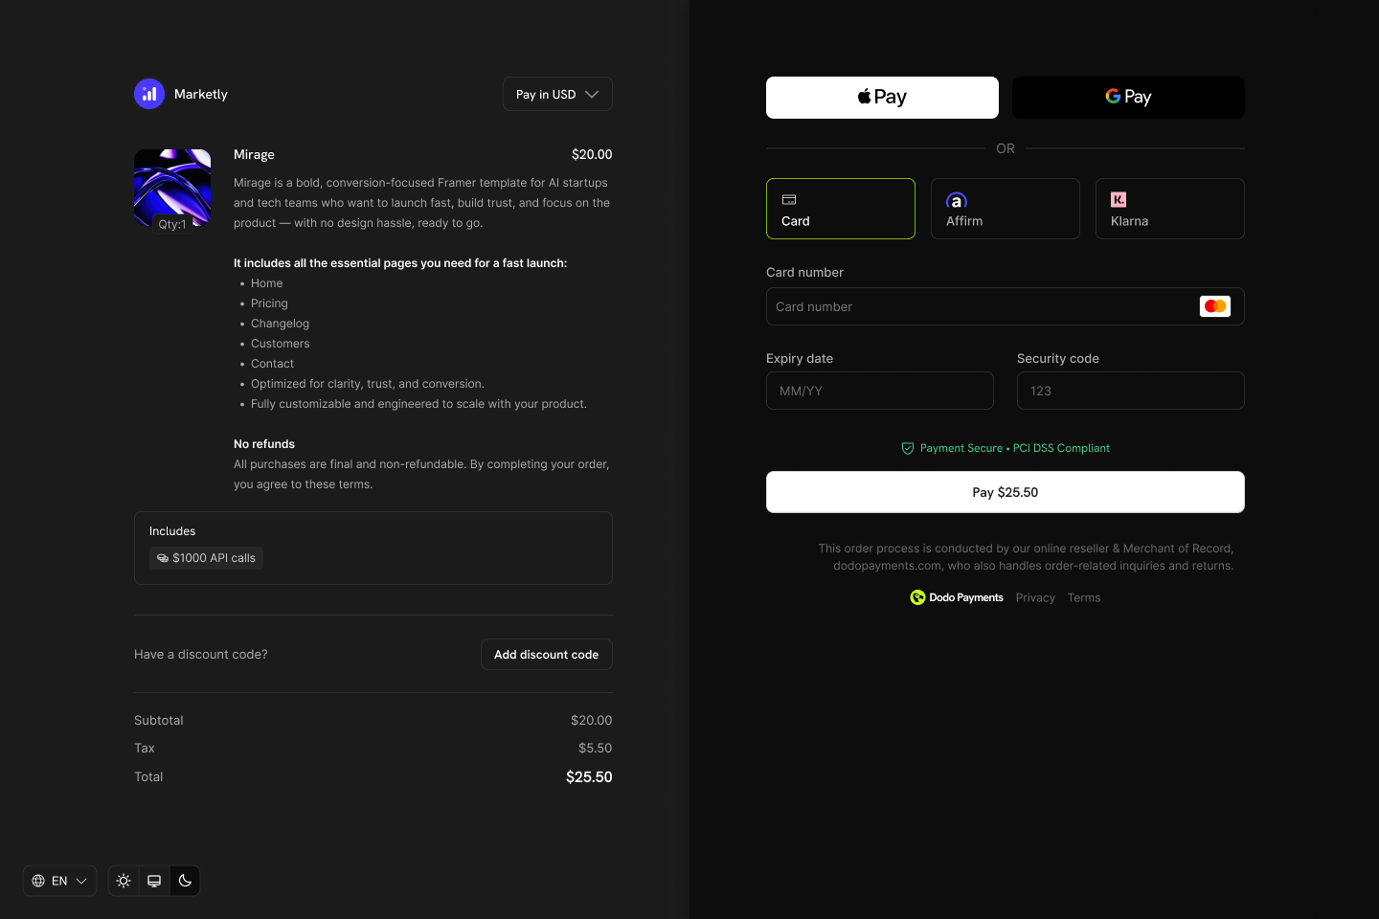Click the Mastercard icon in the card field
The image size is (1379, 919).
click(1214, 305)
